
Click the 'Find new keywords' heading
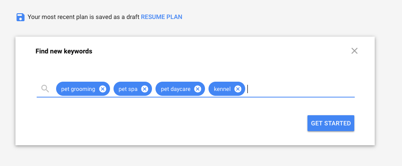[x=64, y=51]
